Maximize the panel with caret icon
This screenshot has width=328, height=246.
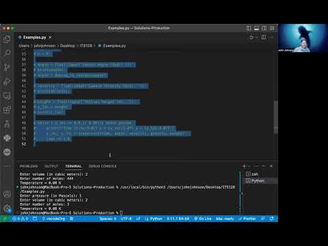pyautogui.click(x=264, y=166)
